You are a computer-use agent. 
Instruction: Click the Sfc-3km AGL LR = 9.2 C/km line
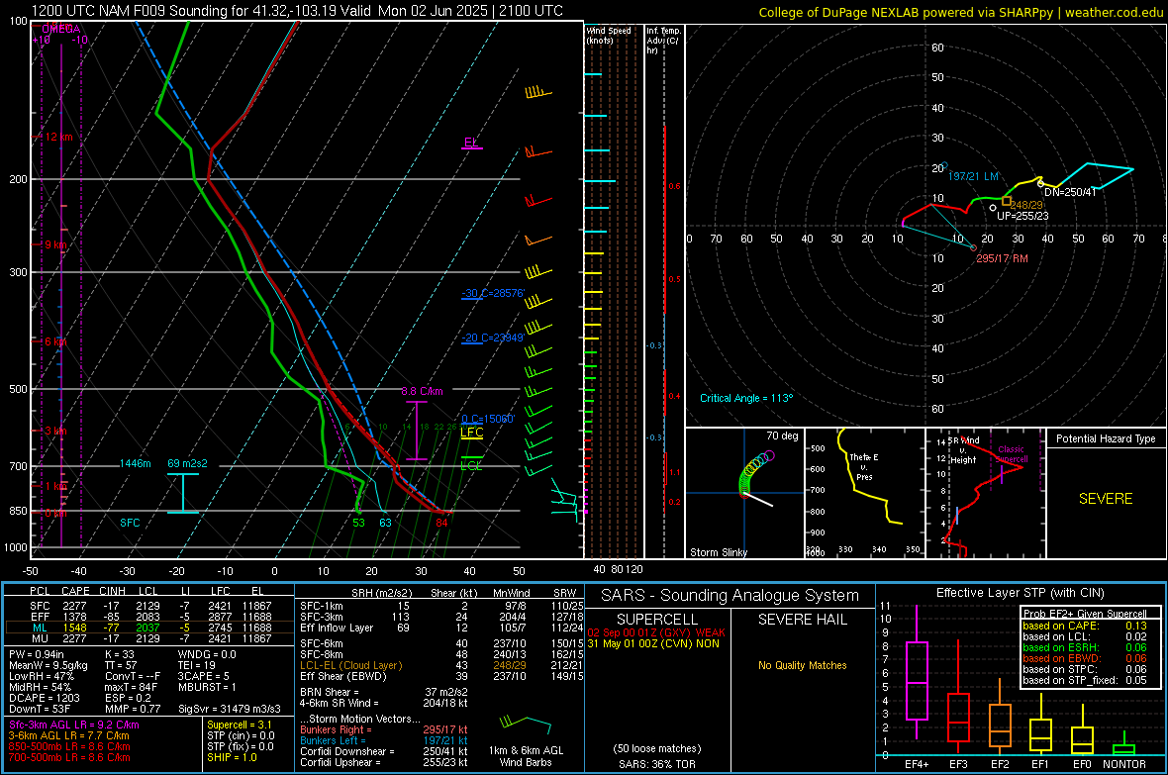74,725
